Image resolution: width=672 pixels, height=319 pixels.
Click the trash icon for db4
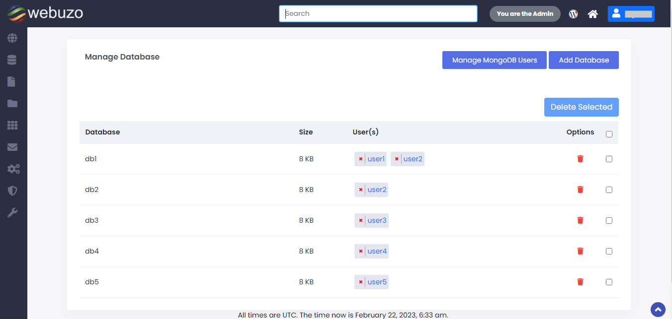pos(580,251)
